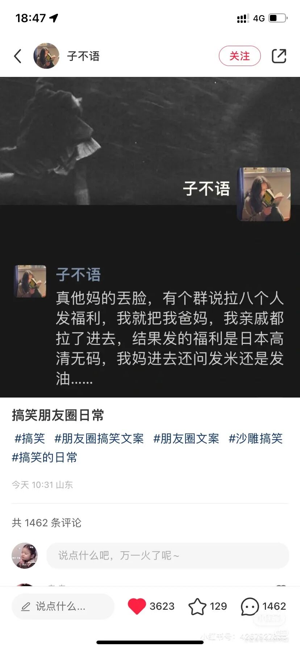Open hashtag #沙雕搞笑

255,439
